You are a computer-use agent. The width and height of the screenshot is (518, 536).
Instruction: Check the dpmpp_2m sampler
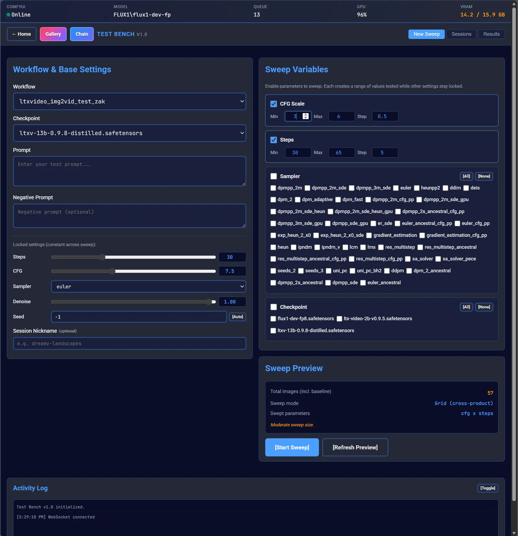coord(273,188)
